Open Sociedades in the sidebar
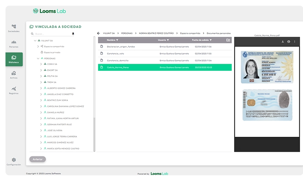 click(14, 28)
